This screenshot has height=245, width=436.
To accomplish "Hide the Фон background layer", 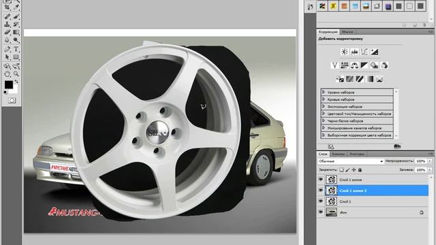I will (321, 212).
